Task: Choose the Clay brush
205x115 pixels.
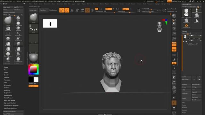Action: tap(18, 19)
